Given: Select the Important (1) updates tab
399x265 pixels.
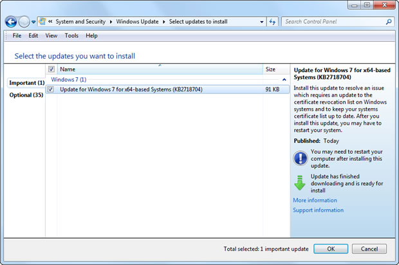Looking at the screenshot, I should tap(26, 83).
